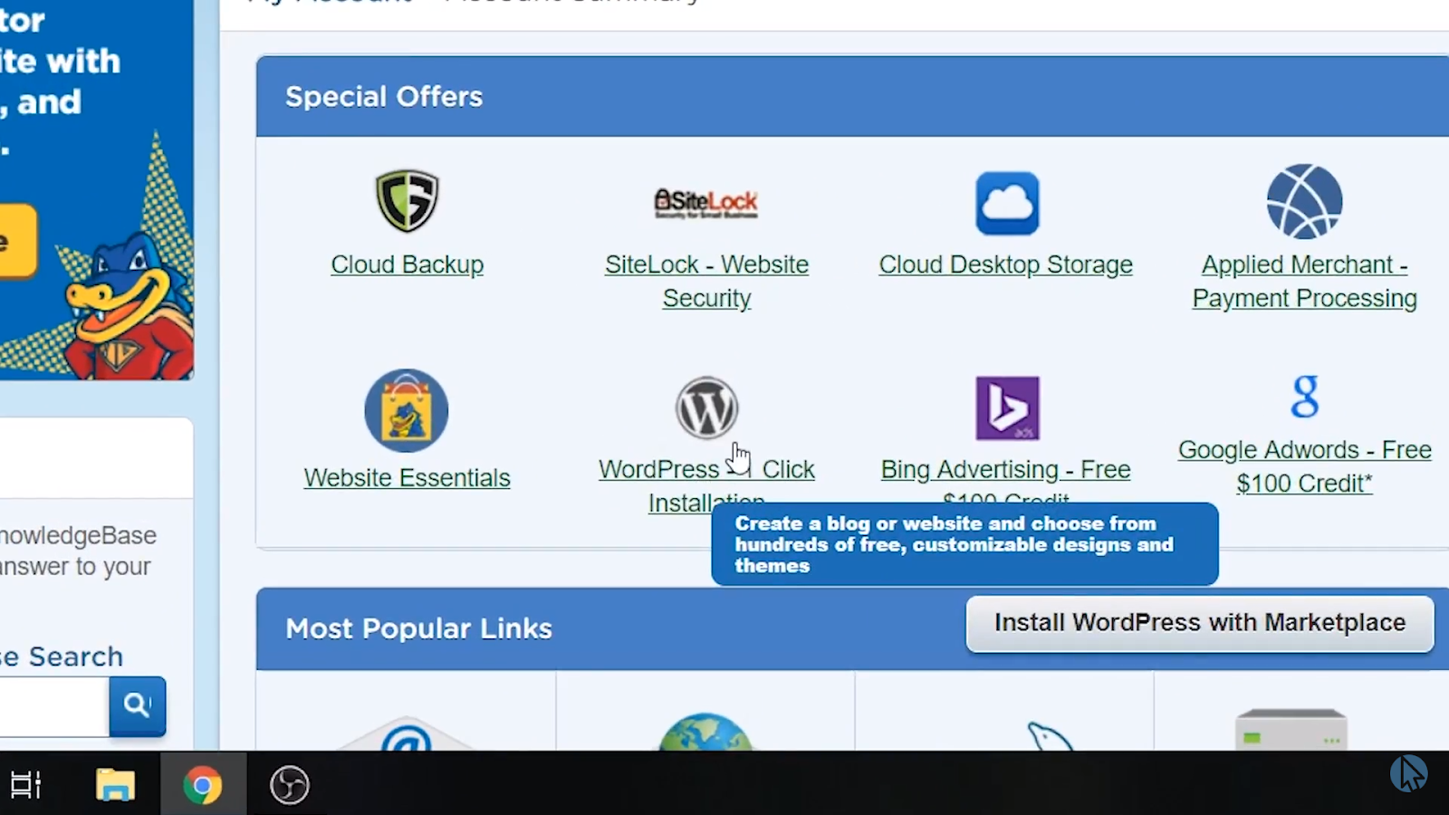Click the HostGator mascot banner image
1449x815 pixels.
coord(97,190)
